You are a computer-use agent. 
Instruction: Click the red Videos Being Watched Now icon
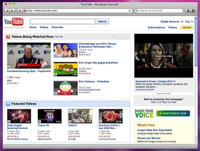8,37
